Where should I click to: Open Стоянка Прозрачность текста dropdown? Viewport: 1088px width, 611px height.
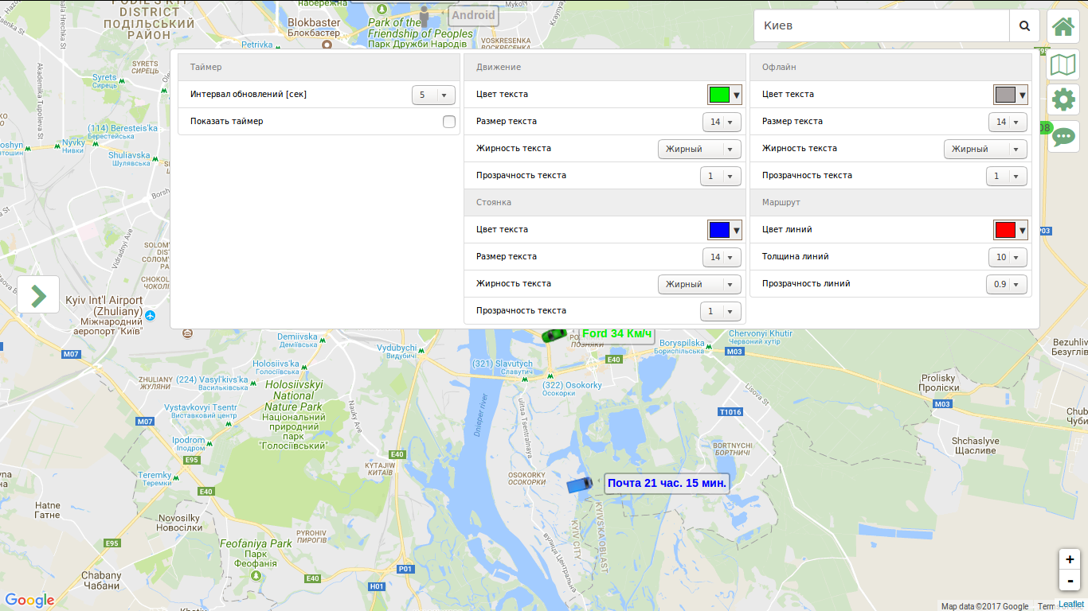click(x=720, y=311)
